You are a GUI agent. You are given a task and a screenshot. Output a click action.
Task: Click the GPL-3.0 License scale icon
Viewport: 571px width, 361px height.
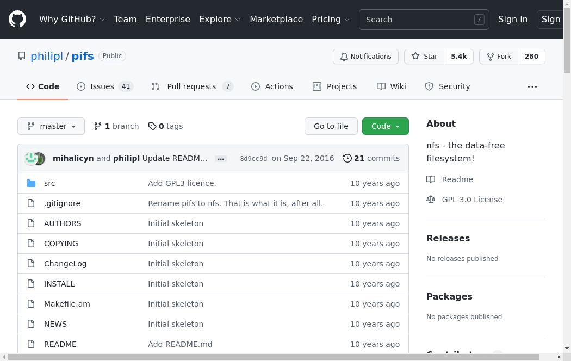[x=431, y=200]
